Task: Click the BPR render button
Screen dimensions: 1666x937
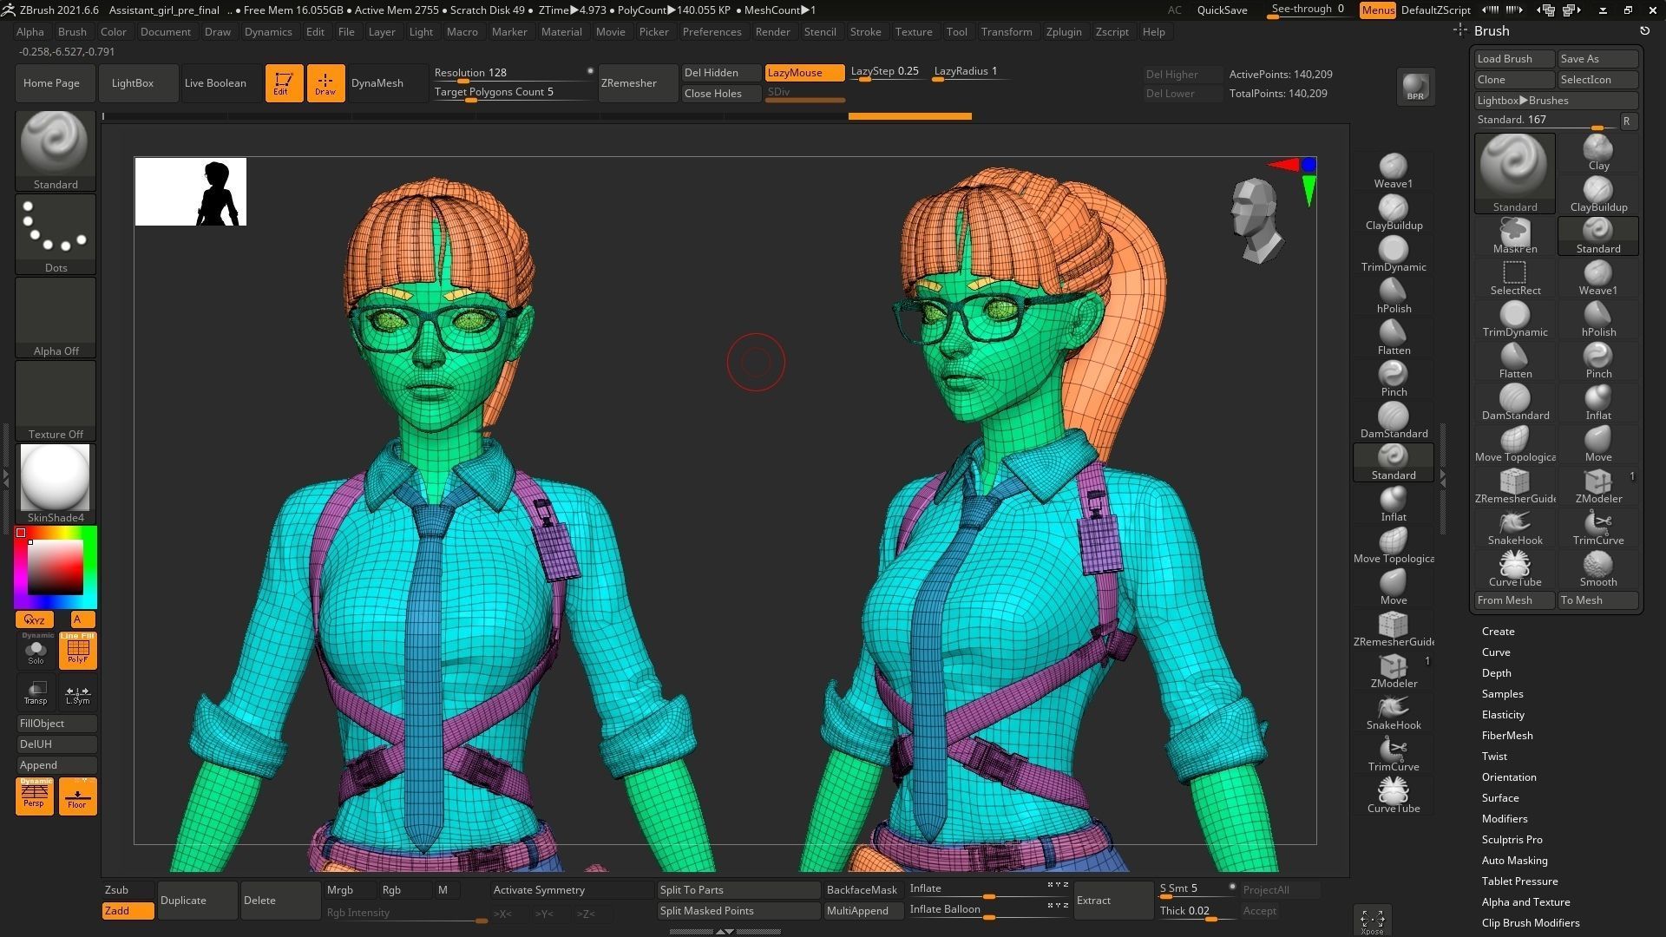Action: pos(1415,87)
